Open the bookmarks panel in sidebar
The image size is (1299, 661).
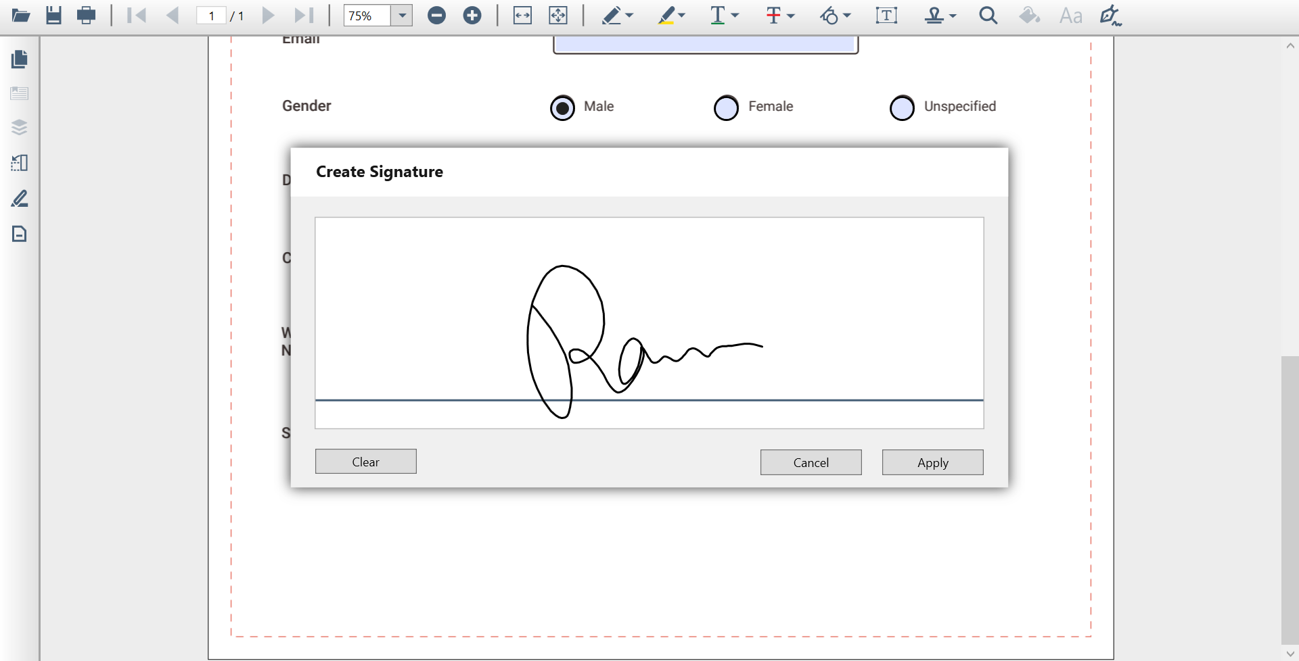(20, 93)
